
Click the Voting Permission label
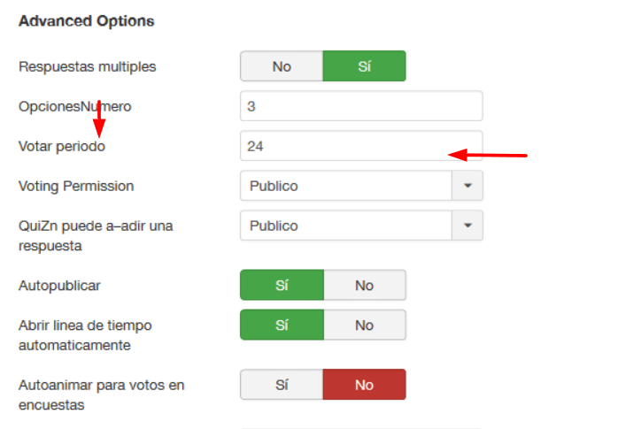(x=76, y=187)
